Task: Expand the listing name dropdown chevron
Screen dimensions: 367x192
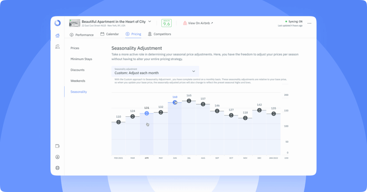Action: pyautogui.click(x=150, y=22)
